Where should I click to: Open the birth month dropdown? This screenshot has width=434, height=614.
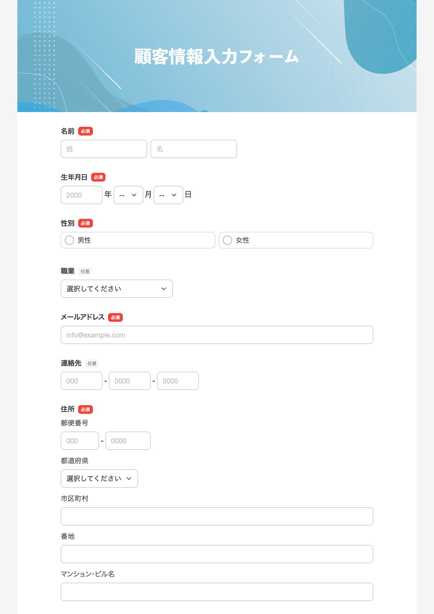click(128, 195)
